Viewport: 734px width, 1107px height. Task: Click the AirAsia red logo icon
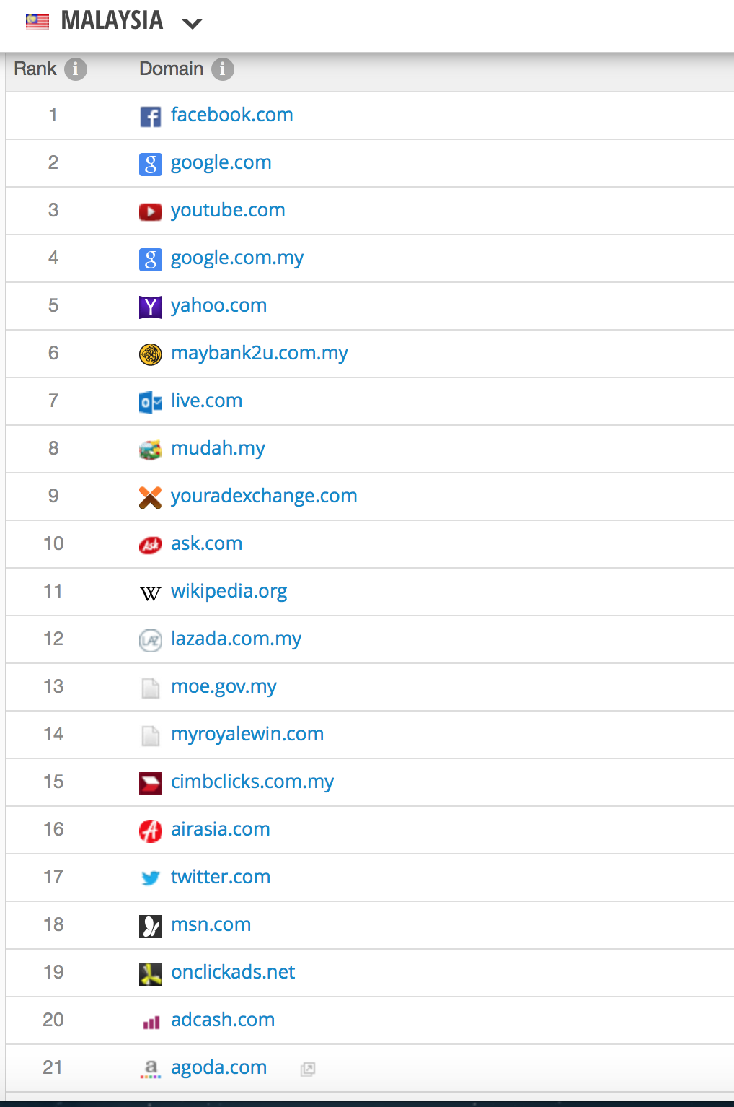pos(150,831)
